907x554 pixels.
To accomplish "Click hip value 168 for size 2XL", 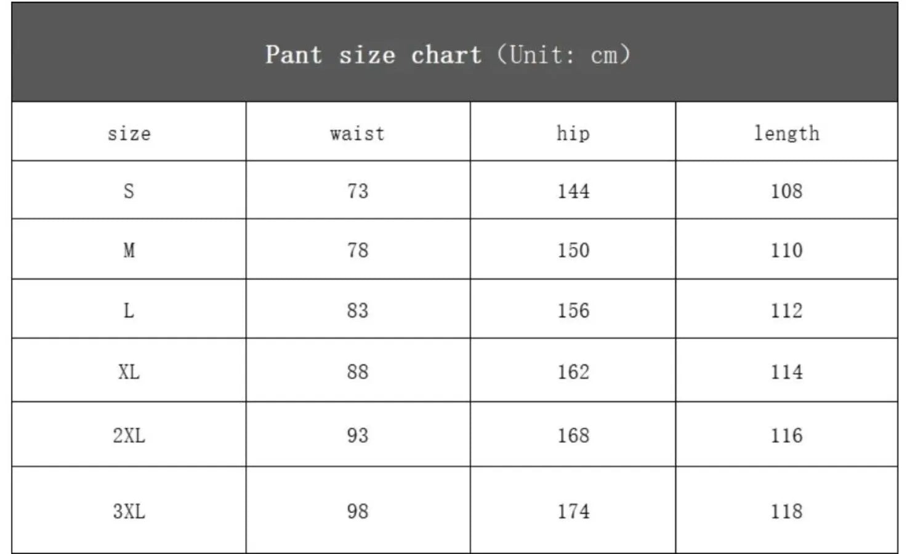I will pyautogui.click(x=573, y=435).
